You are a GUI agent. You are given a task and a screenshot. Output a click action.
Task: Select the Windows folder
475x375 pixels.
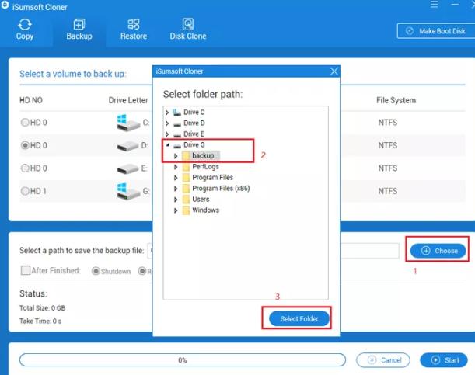[x=205, y=210]
